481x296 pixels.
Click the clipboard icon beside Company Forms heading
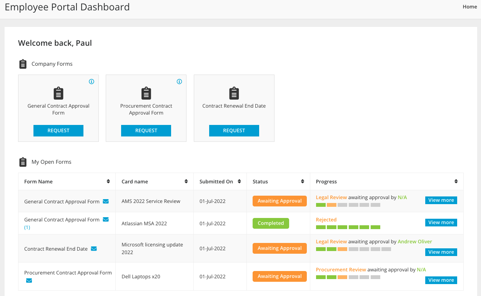pyautogui.click(x=23, y=64)
